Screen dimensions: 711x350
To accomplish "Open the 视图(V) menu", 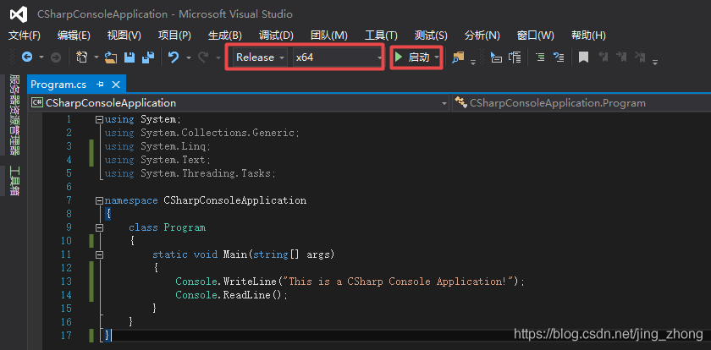I will click(124, 36).
